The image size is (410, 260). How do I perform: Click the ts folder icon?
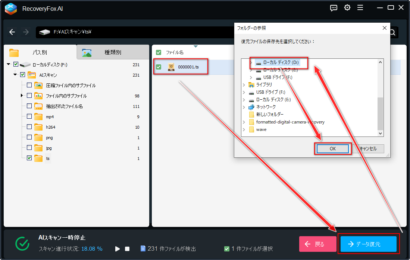pos(38,158)
